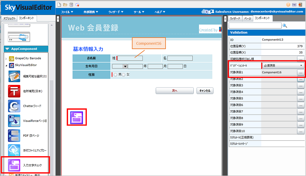Click the 姓 name input field

point(130,58)
